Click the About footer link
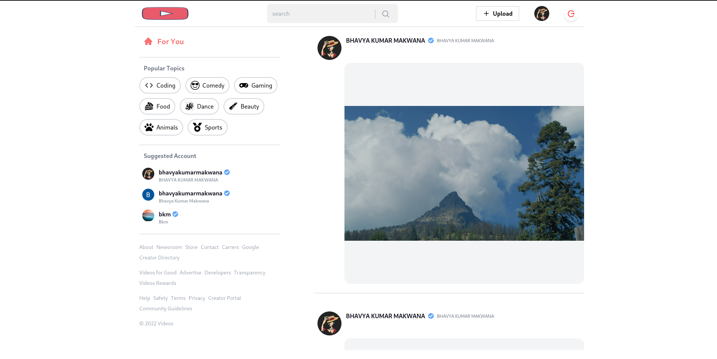The image size is (717, 359). 146,247
